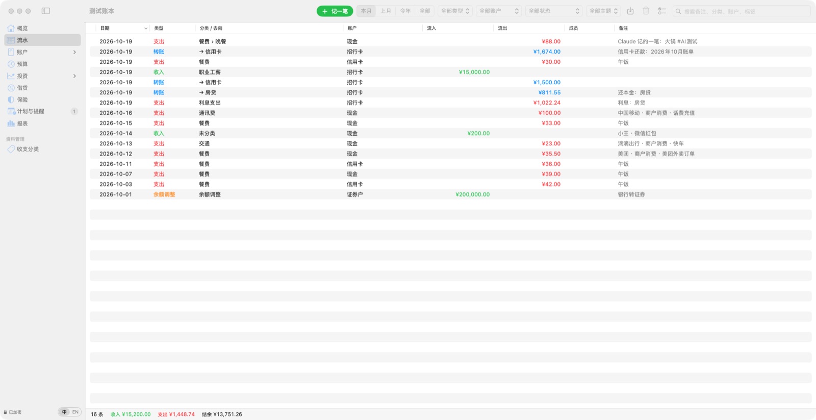Select the 2026-10-16 通讯费 row
Viewport: 816px width, 420px height.
451,113
